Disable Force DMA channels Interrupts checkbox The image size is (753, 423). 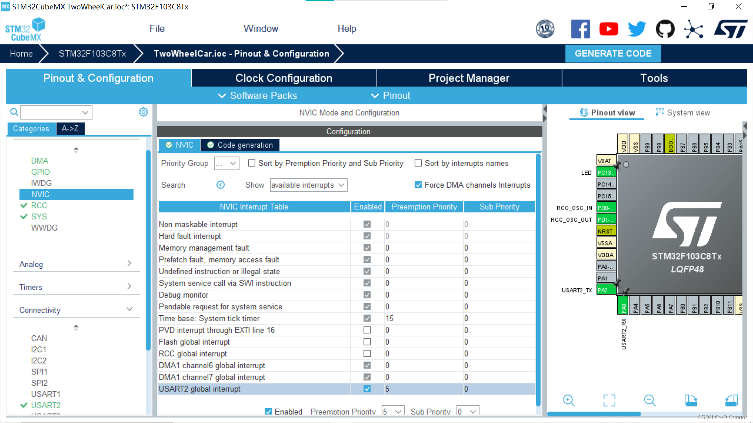418,185
